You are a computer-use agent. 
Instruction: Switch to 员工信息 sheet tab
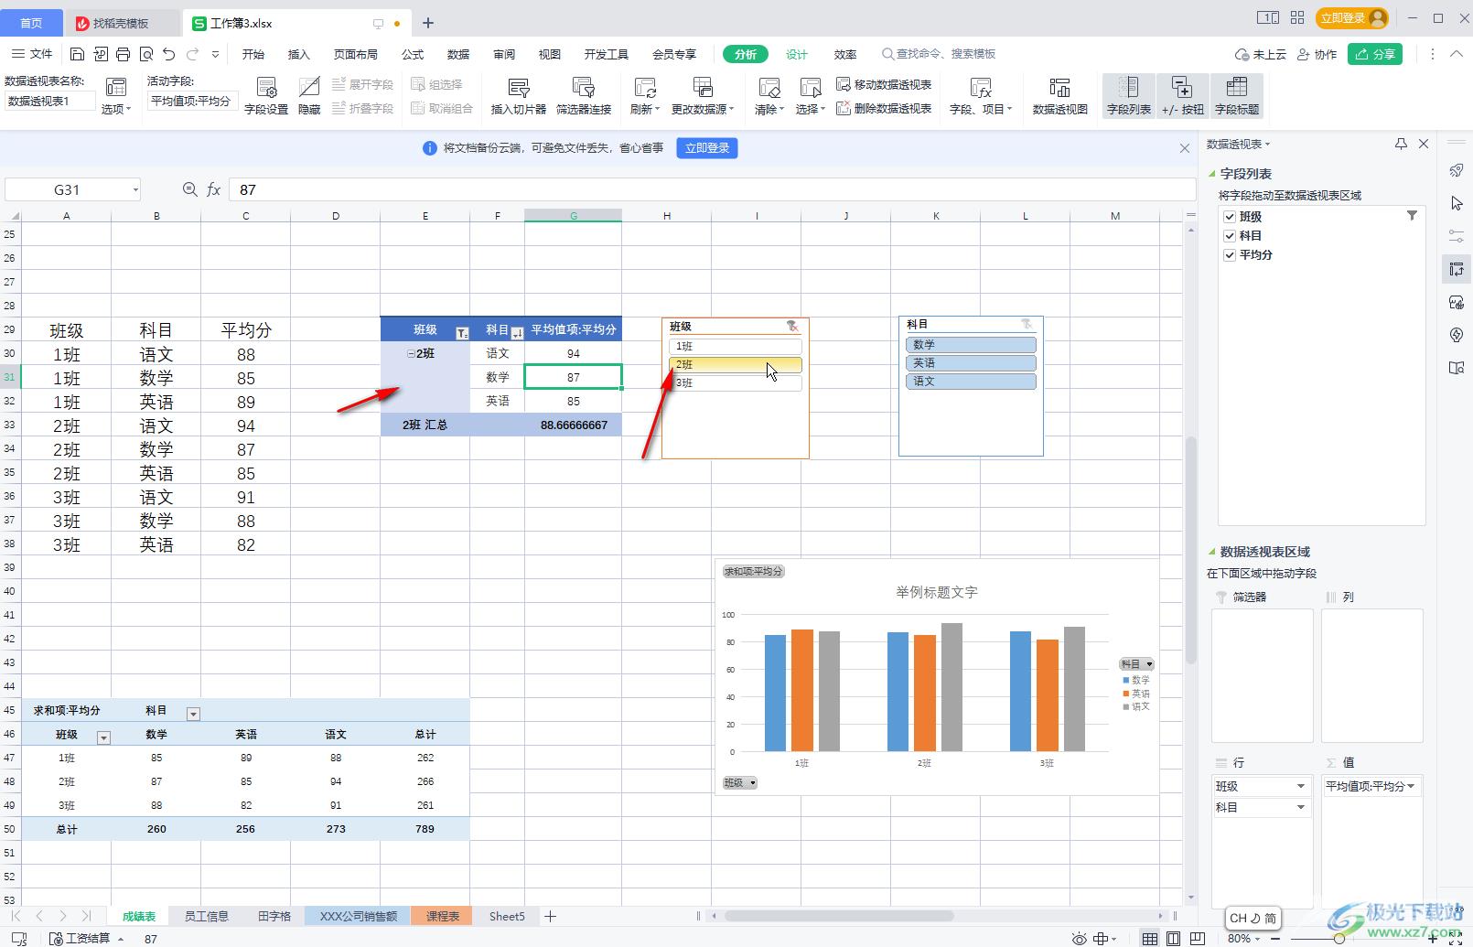pos(207,916)
